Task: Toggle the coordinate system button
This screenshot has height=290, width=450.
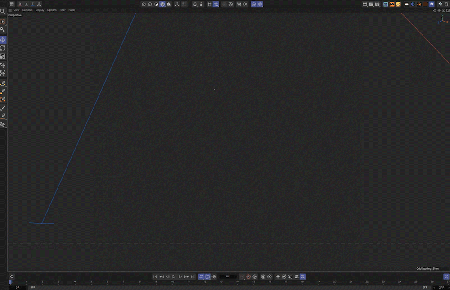Action: 39,5
